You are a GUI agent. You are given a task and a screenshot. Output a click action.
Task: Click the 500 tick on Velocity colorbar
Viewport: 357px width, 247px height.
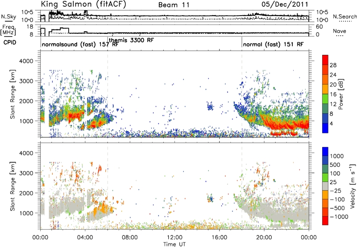point(335,165)
